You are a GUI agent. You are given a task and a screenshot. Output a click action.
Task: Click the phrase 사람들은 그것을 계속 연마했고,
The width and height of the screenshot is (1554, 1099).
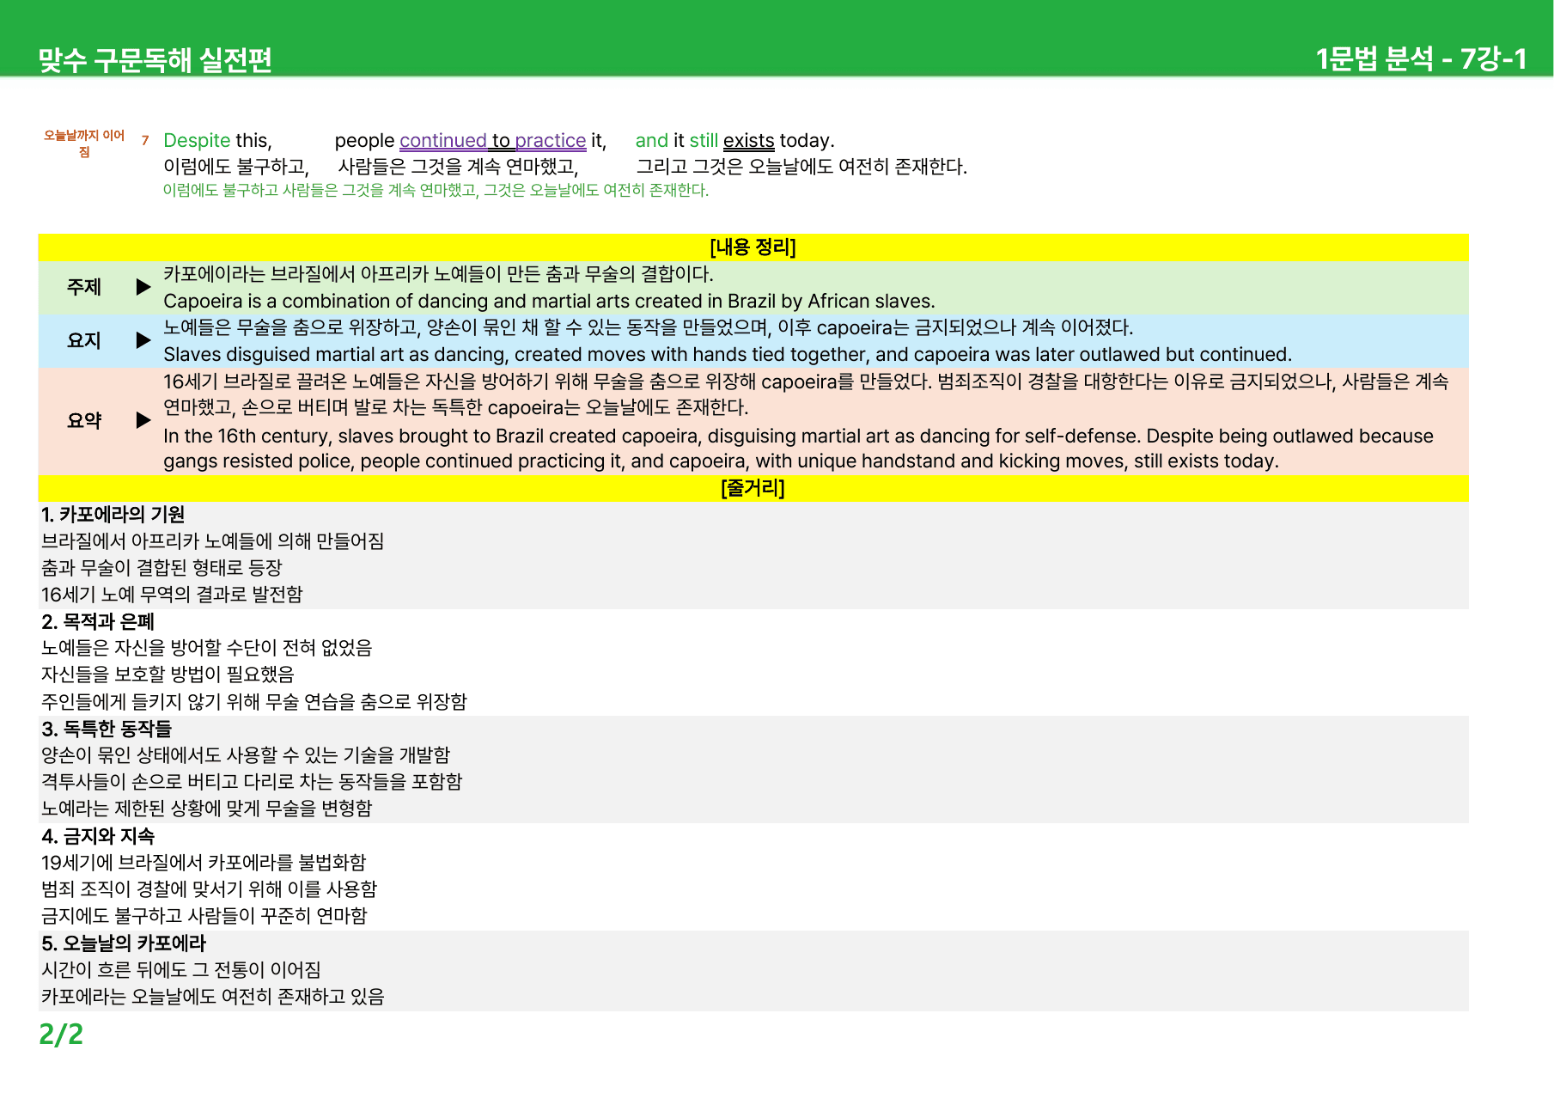(458, 167)
